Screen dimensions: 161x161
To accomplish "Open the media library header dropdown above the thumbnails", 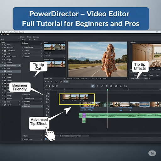I will [x=65, y=42].
